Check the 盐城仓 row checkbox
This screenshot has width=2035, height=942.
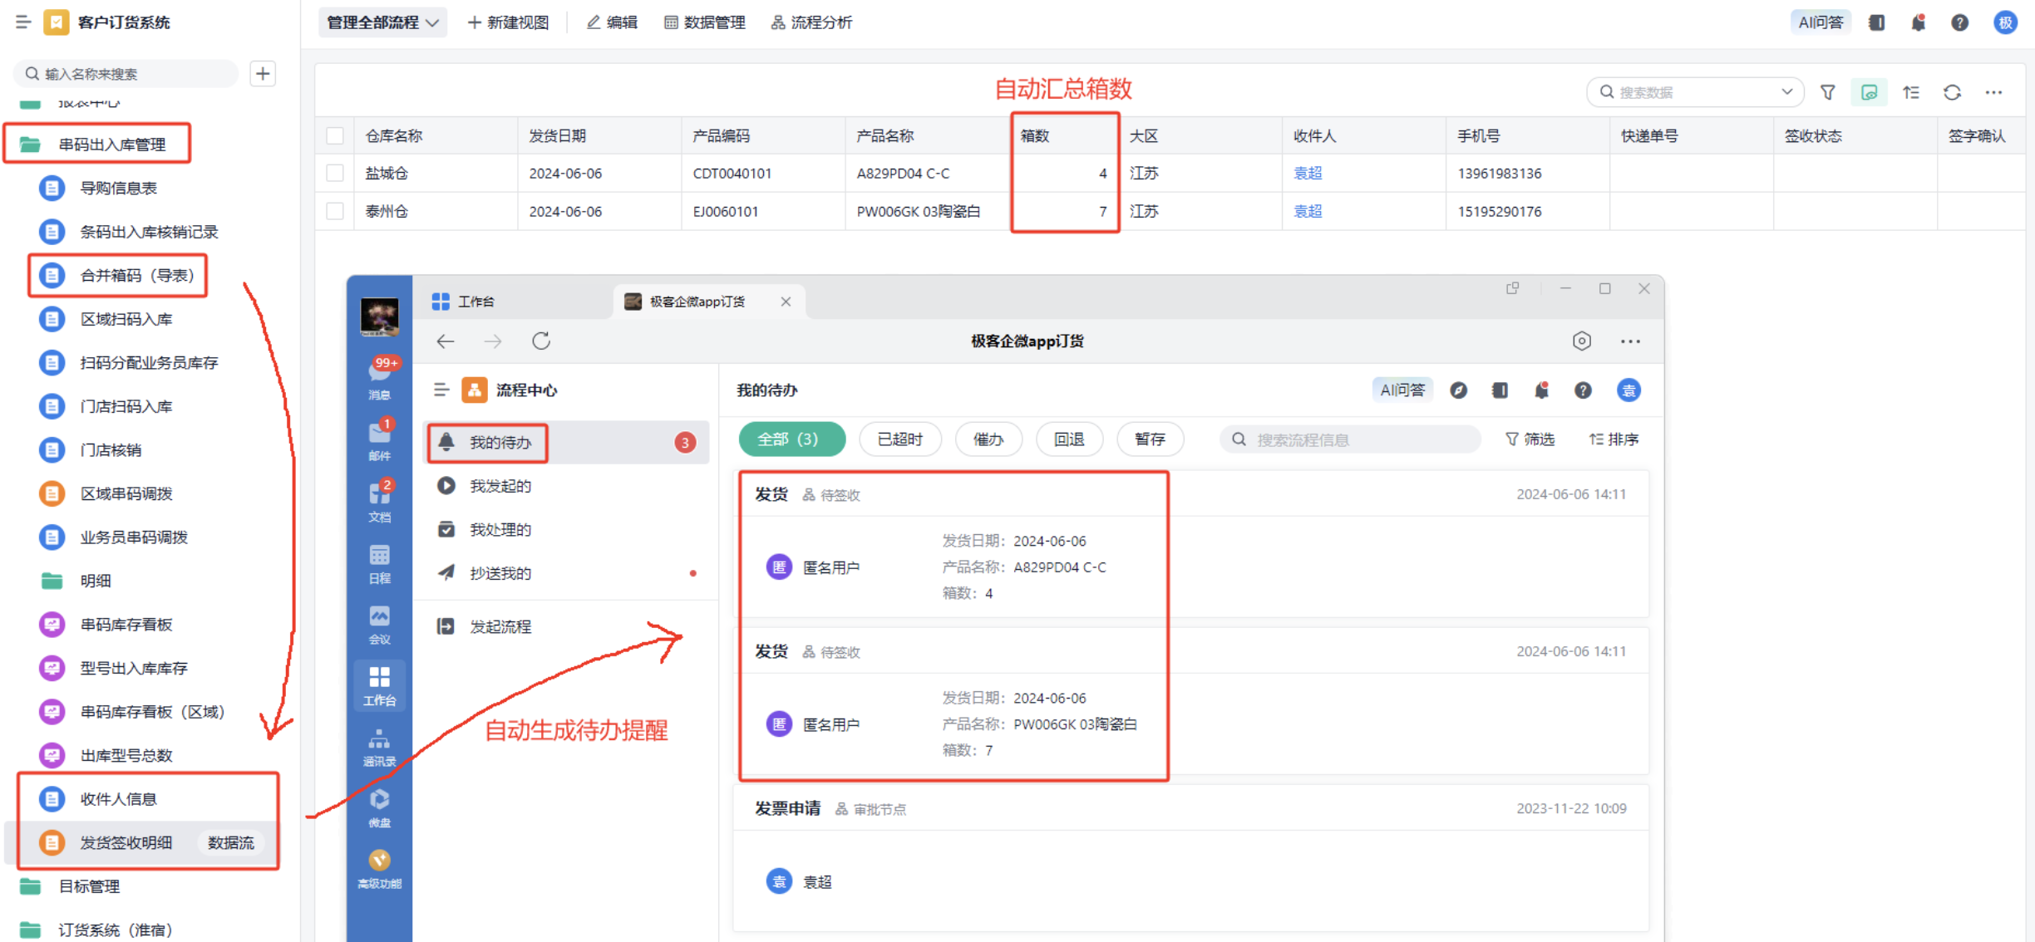click(335, 173)
